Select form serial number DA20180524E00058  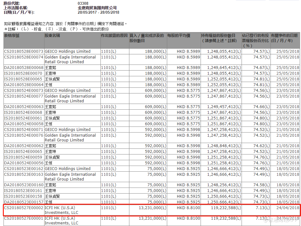(x=24, y=124)
